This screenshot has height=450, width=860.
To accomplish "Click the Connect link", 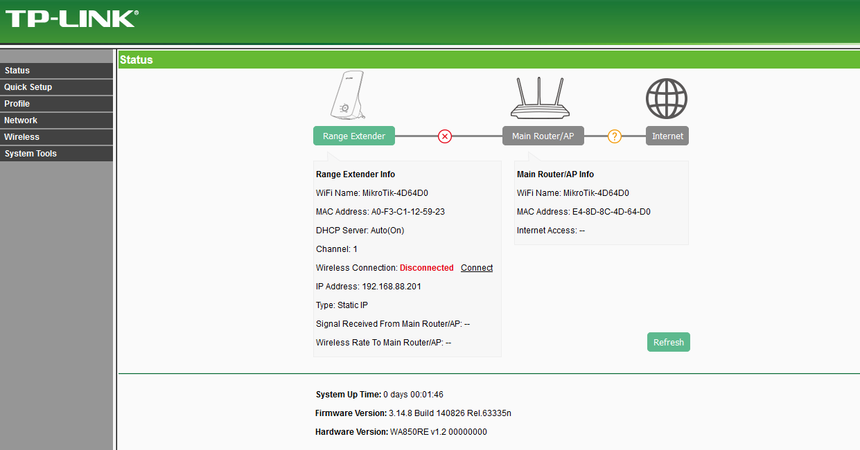I will (x=477, y=268).
